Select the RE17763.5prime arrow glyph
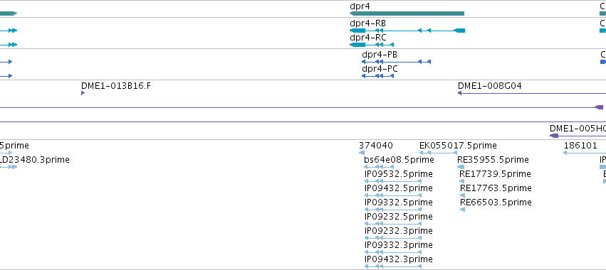The width and height of the screenshot is (606, 270). point(463,195)
